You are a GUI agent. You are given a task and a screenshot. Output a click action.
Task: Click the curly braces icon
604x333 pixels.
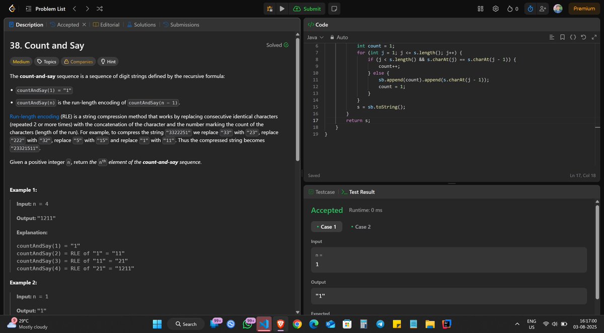(573, 37)
